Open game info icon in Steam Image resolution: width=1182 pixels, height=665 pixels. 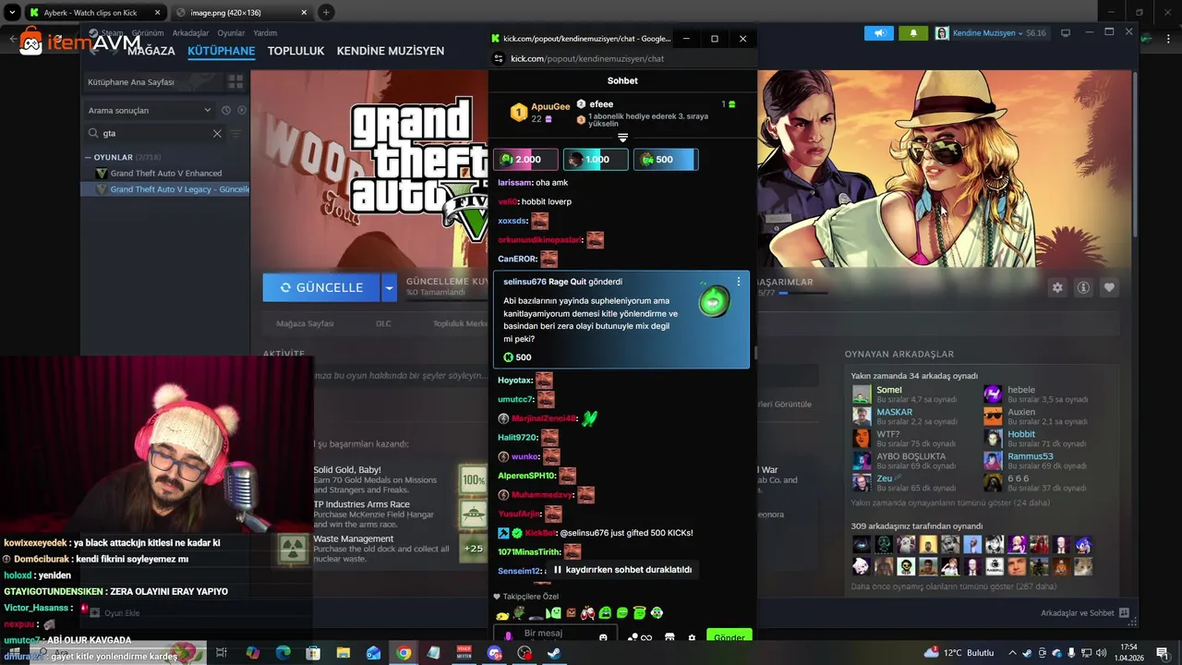tap(1083, 287)
